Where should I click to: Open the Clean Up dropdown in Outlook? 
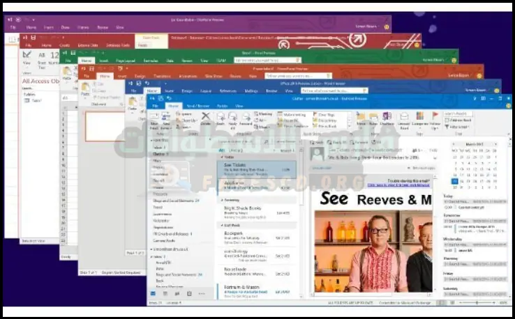click(x=187, y=120)
